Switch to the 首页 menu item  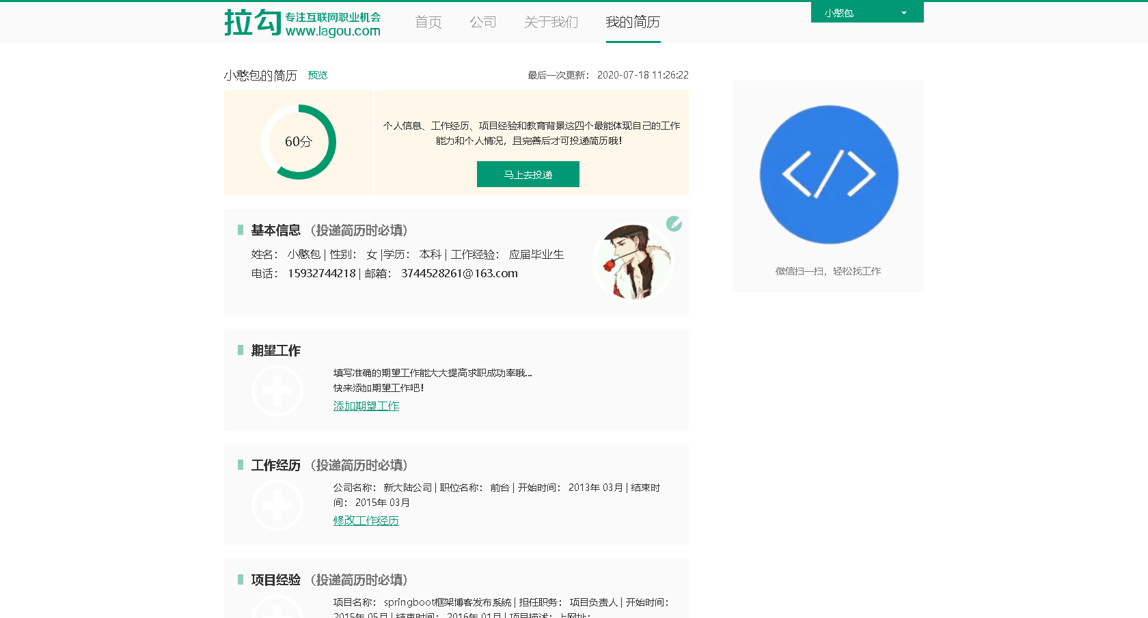pos(428,22)
